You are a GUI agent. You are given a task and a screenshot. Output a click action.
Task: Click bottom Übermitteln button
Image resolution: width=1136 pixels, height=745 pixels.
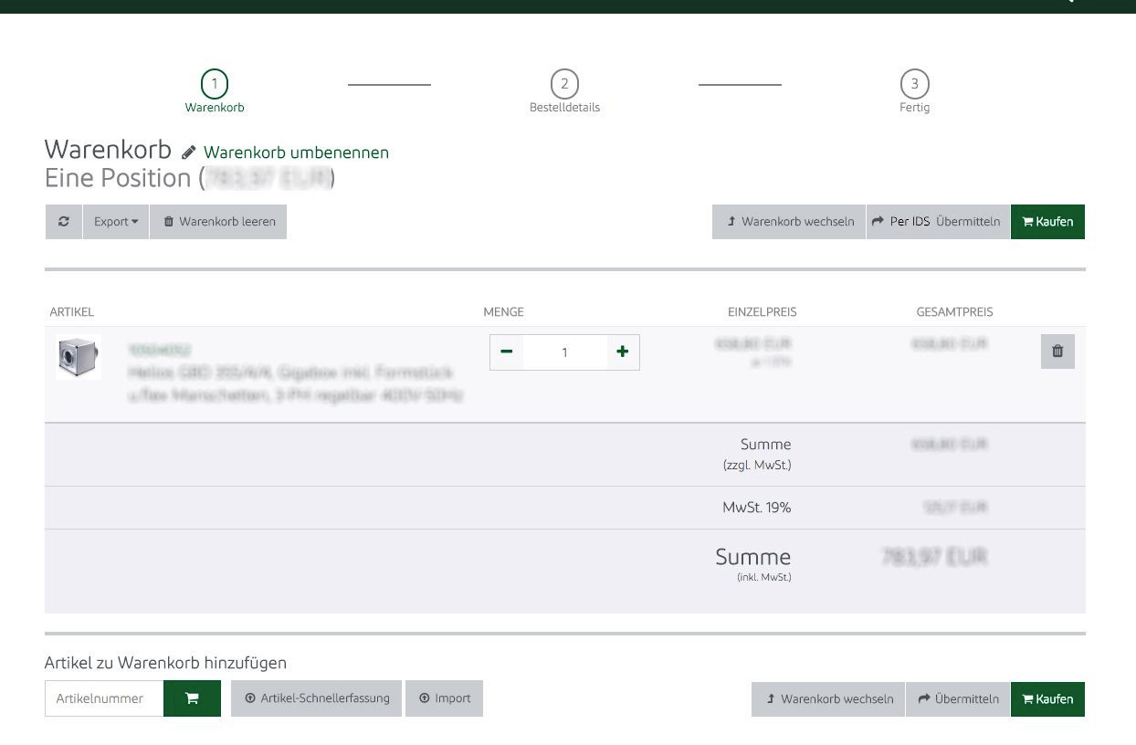(958, 699)
